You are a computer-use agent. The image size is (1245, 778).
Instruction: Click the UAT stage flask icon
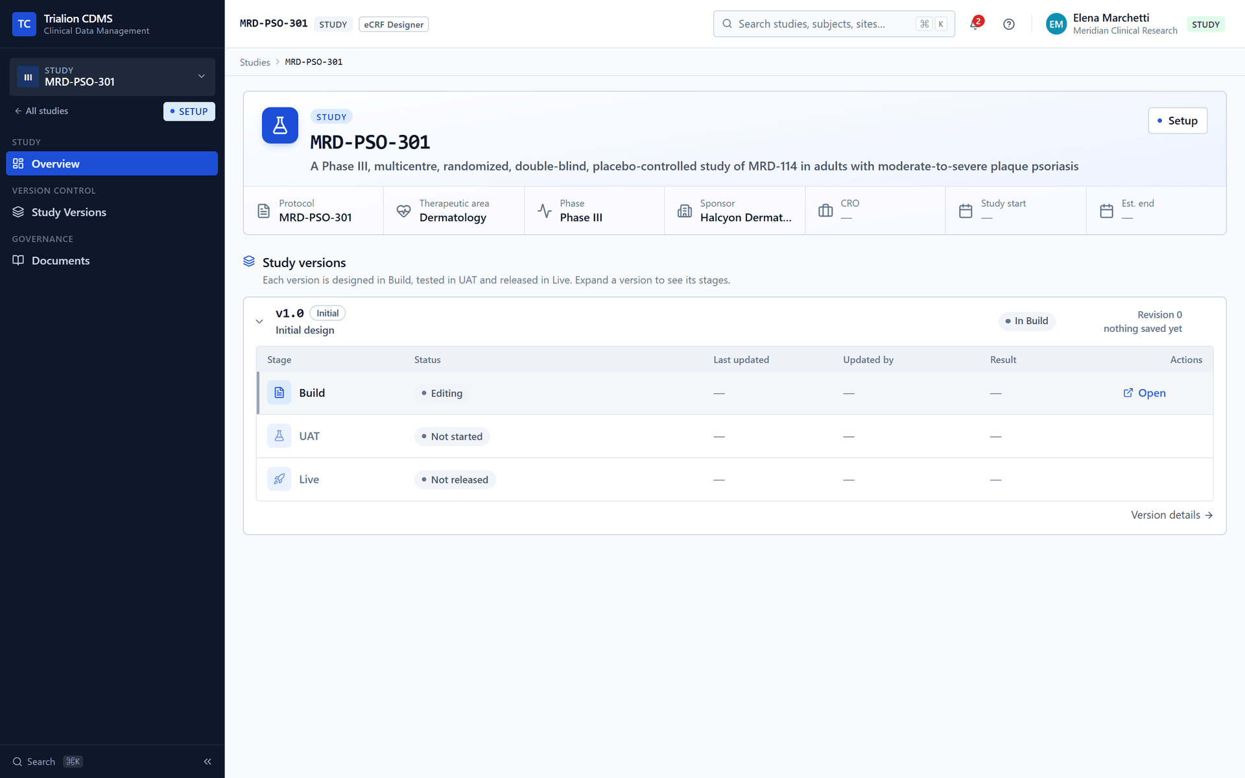(x=279, y=436)
